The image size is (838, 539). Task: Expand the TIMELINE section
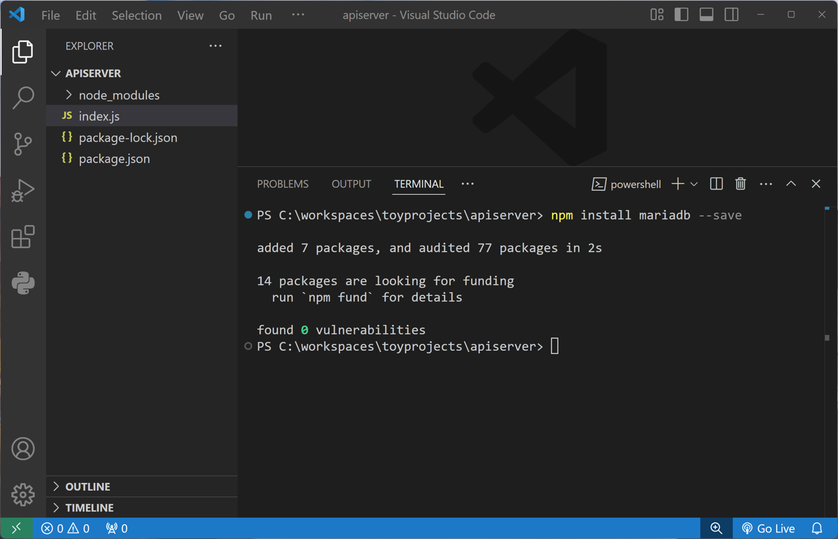142,507
